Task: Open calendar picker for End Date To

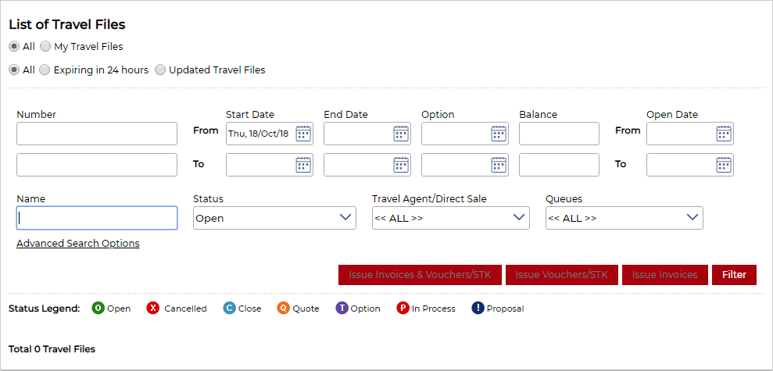Action: [401, 165]
